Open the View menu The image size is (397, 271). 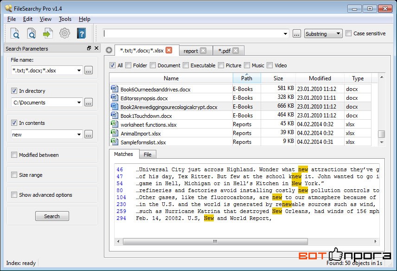pos(45,19)
